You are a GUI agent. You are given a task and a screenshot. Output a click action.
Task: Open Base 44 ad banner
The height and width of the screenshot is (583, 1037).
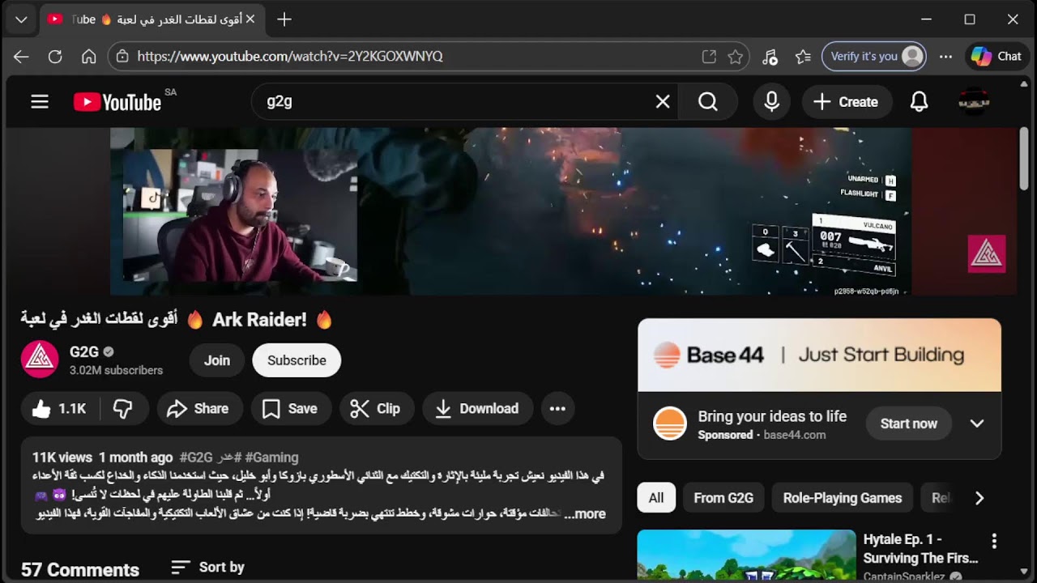point(819,355)
